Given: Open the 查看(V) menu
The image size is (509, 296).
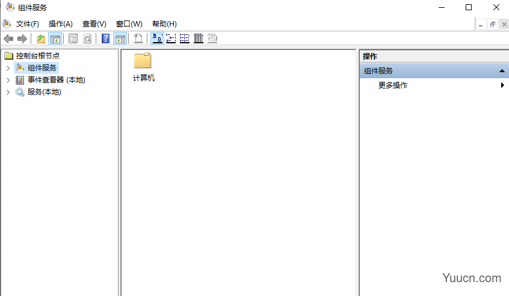Looking at the screenshot, I should point(94,24).
